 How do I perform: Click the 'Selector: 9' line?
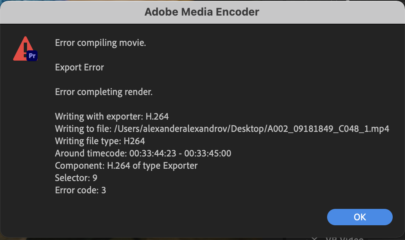pyautogui.click(x=76, y=178)
